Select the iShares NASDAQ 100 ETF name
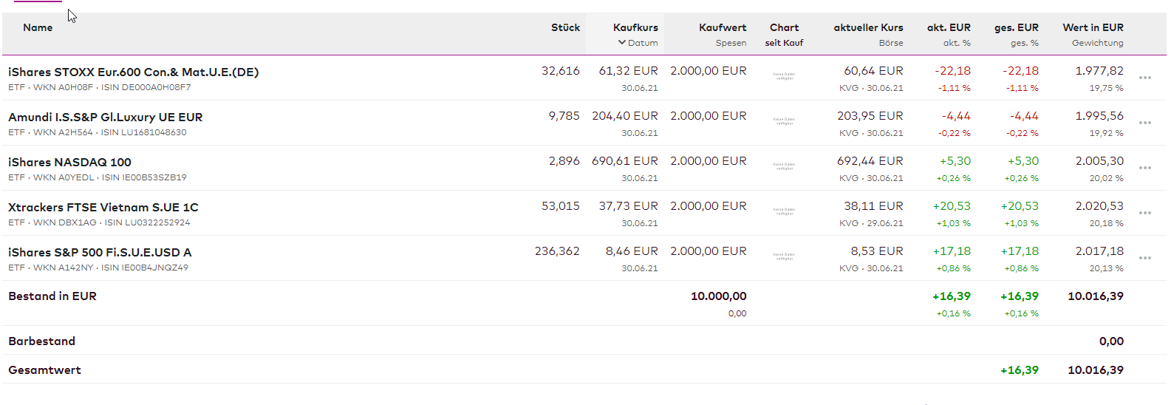This screenshot has width=1174, height=405. point(69,163)
